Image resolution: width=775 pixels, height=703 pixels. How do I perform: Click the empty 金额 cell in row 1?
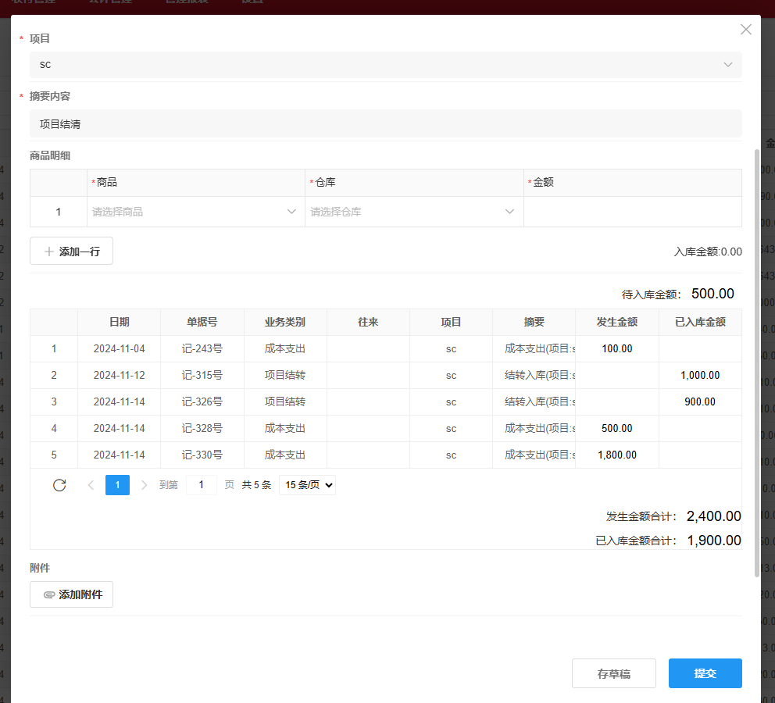(633, 211)
